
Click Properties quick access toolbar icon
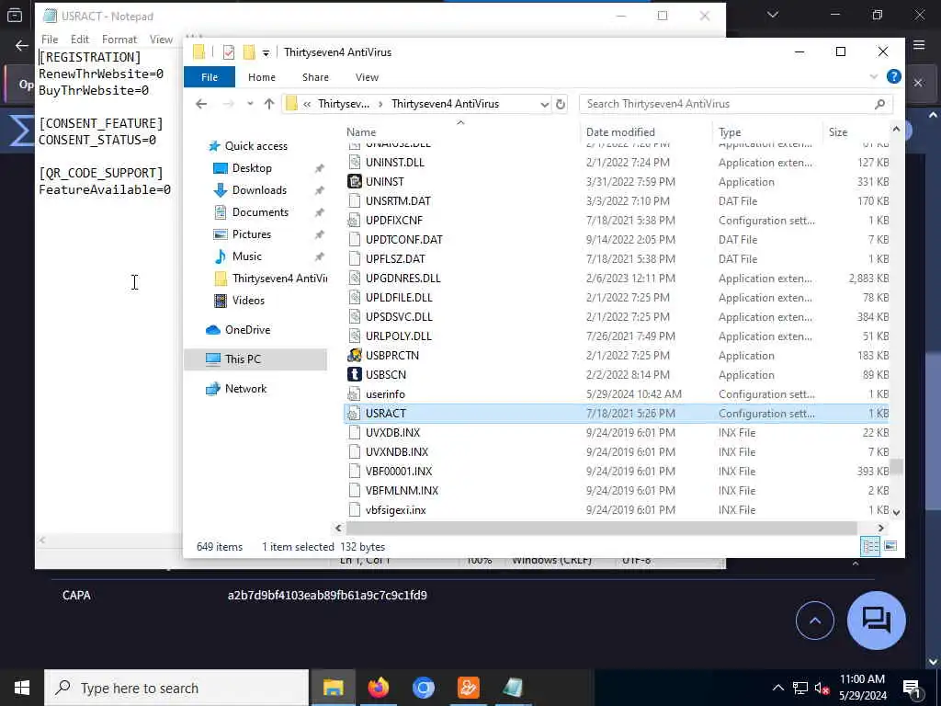coord(228,52)
